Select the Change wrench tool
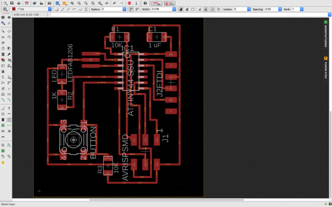The width and height of the screenshot is (332, 207). point(9,54)
